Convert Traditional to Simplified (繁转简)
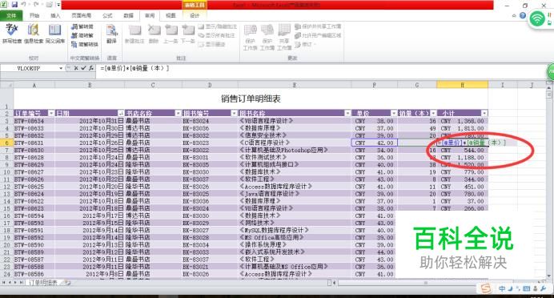554x298 pixels. [x=82, y=26]
